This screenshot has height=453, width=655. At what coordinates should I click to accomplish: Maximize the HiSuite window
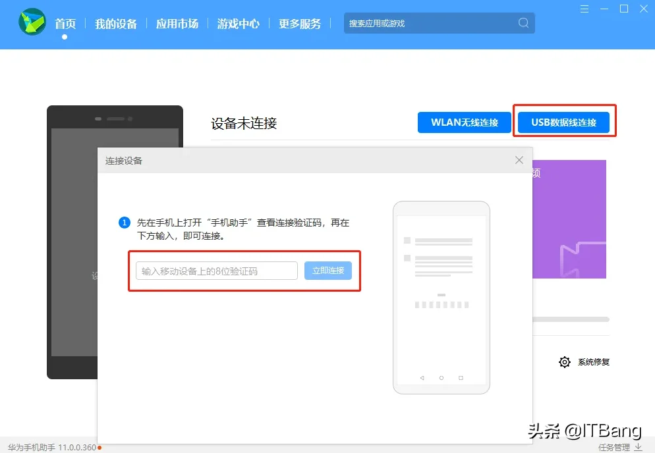click(x=623, y=9)
